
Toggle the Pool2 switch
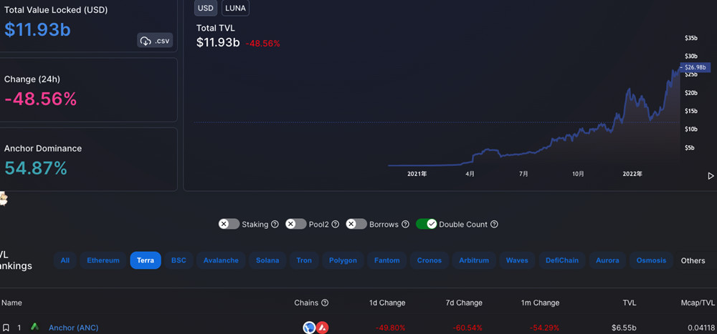296,224
